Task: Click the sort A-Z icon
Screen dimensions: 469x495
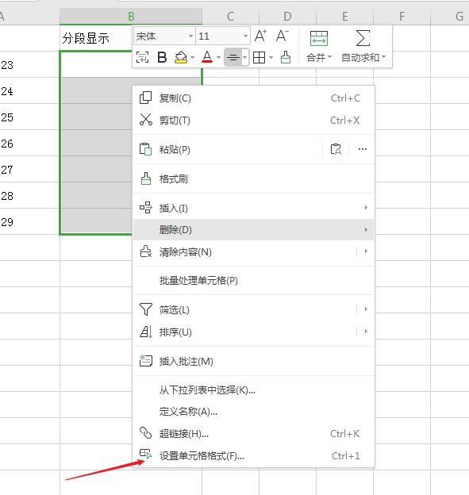Action: pos(145,332)
